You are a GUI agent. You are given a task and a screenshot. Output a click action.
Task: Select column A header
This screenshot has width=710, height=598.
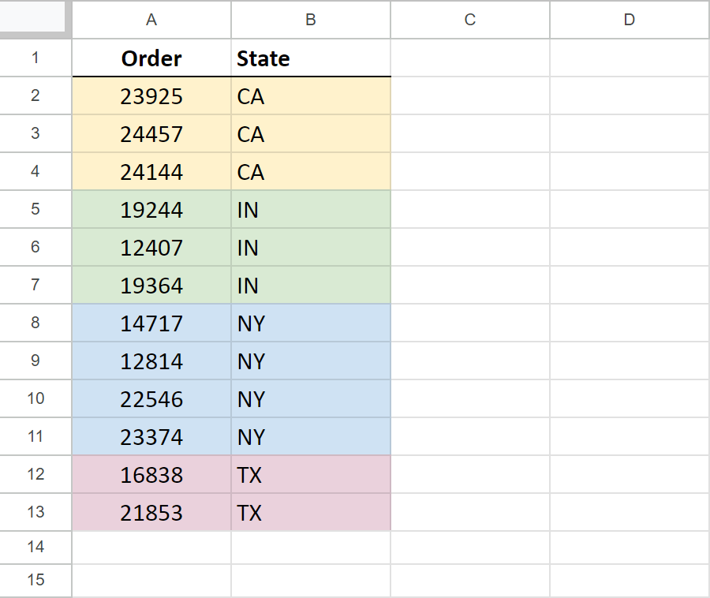151,21
